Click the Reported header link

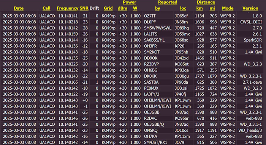click(168, 2)
